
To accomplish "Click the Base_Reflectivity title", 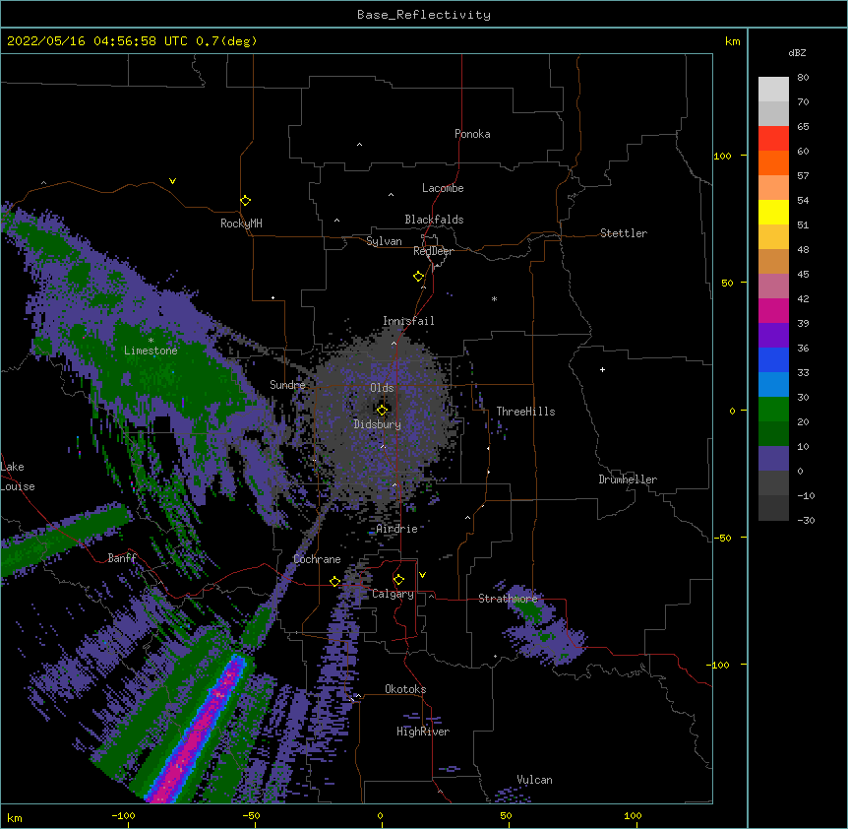I will coord(424,15).
